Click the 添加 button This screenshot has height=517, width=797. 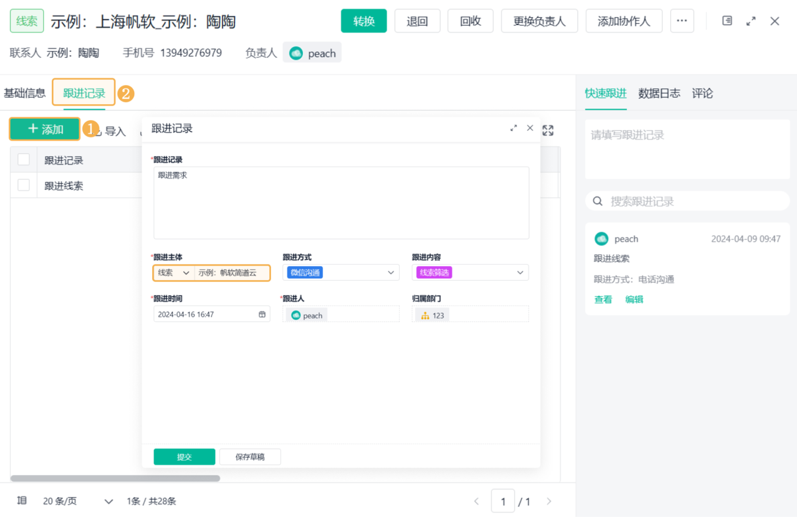44,129
